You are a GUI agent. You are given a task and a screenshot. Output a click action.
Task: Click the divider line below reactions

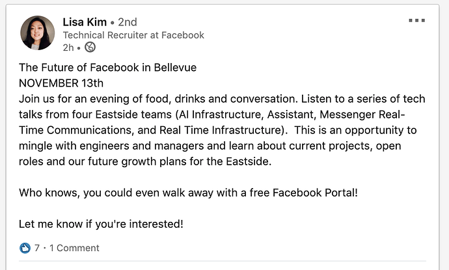point(223,261)
